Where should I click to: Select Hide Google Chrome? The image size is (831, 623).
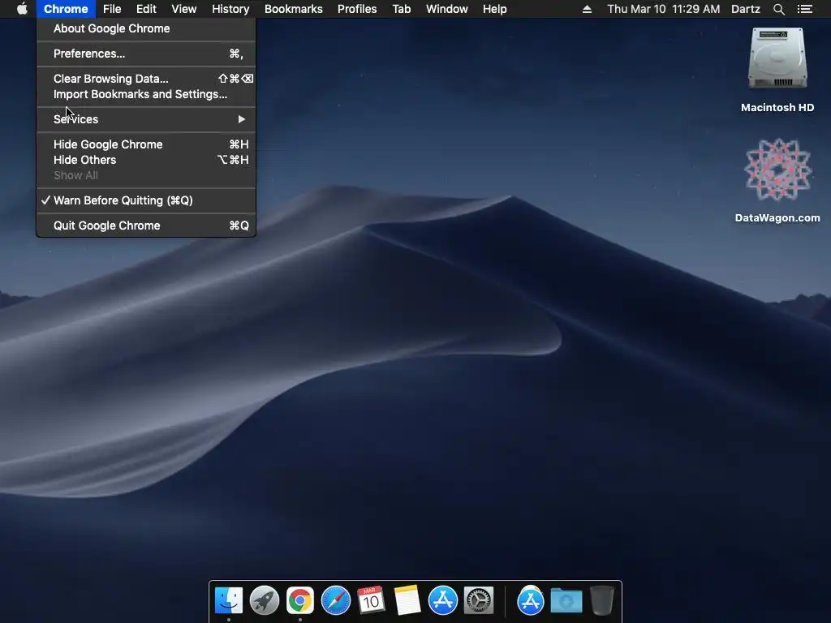[146, 144]
